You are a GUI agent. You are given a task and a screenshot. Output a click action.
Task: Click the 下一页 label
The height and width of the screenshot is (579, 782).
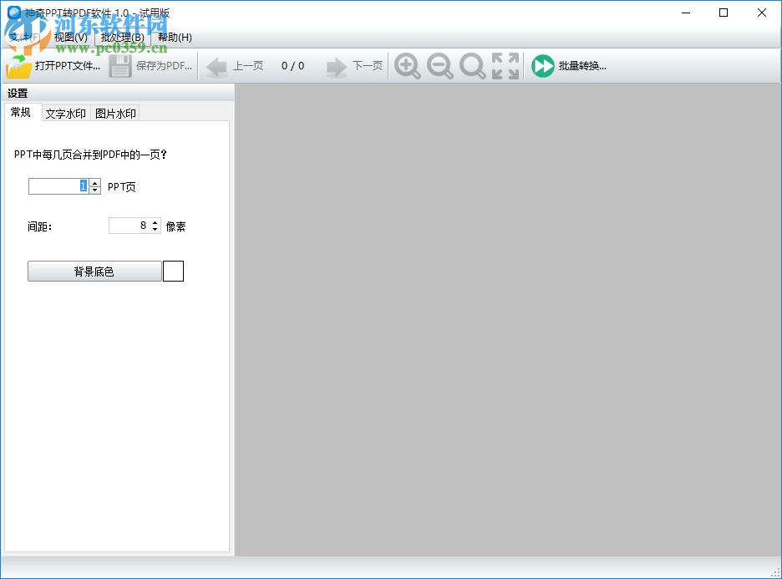point(368,66)
